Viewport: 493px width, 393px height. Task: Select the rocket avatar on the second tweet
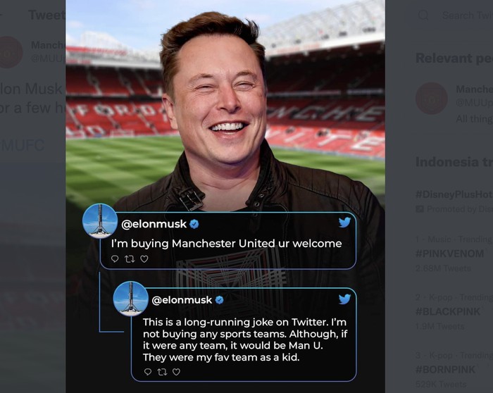click(131, 299)
